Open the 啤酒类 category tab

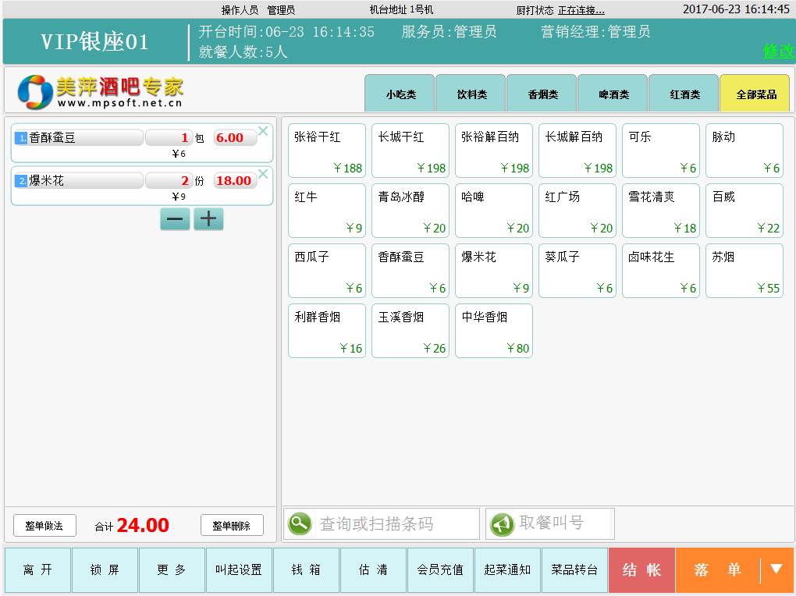(x=613, y=94)
